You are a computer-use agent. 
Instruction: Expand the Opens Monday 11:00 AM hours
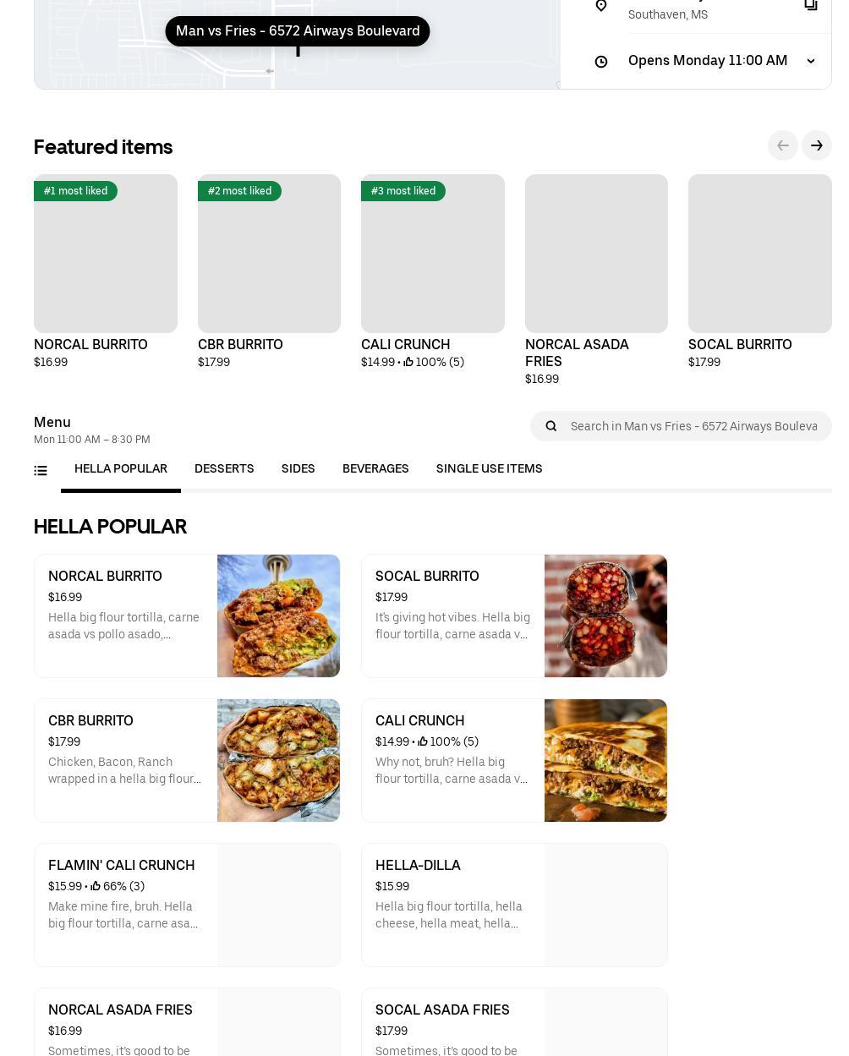click(x=810, y=61)
